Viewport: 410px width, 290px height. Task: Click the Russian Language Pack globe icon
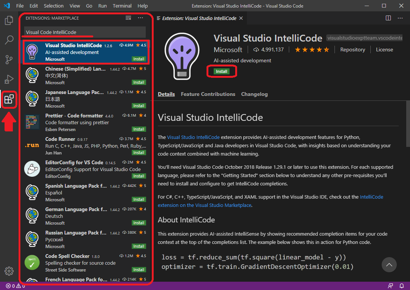tap(32, 239)
